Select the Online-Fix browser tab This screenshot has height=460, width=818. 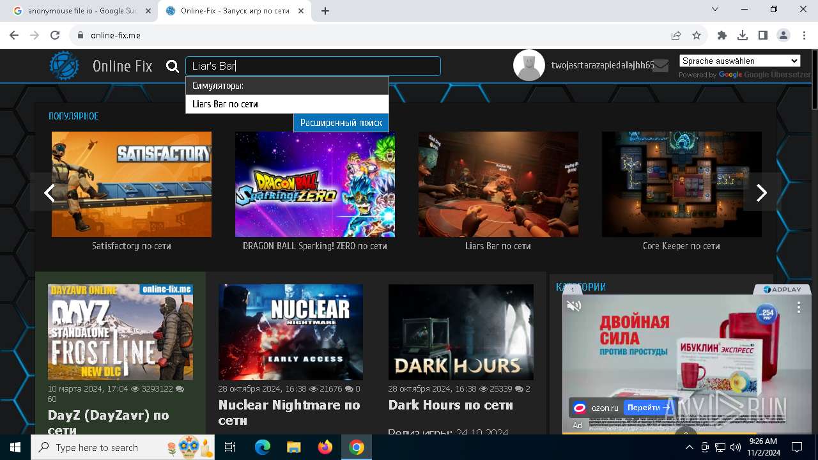(x=235, y=11)
